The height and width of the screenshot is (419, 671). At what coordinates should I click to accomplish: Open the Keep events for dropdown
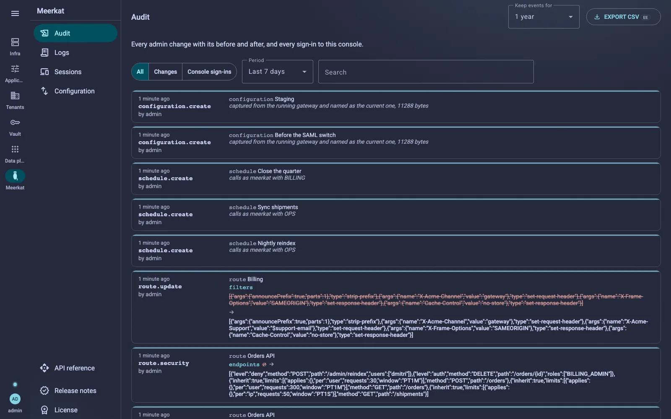tap(544, 17)
